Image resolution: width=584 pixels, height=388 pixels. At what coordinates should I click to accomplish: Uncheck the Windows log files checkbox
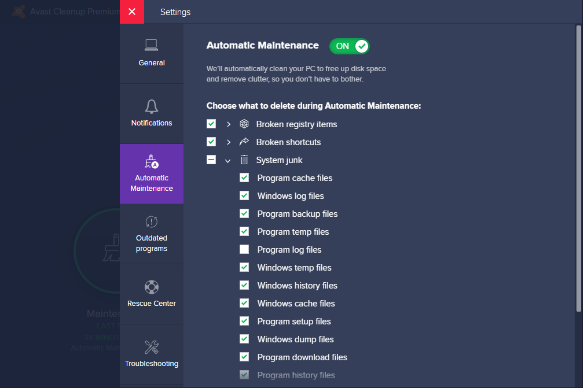tap(244, 195)
